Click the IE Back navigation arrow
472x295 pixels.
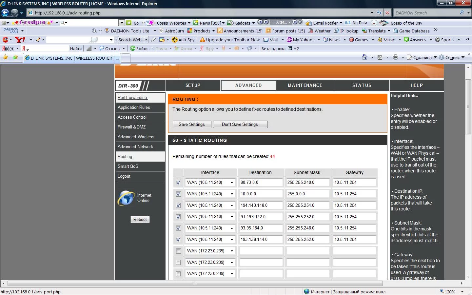(5, 13)
